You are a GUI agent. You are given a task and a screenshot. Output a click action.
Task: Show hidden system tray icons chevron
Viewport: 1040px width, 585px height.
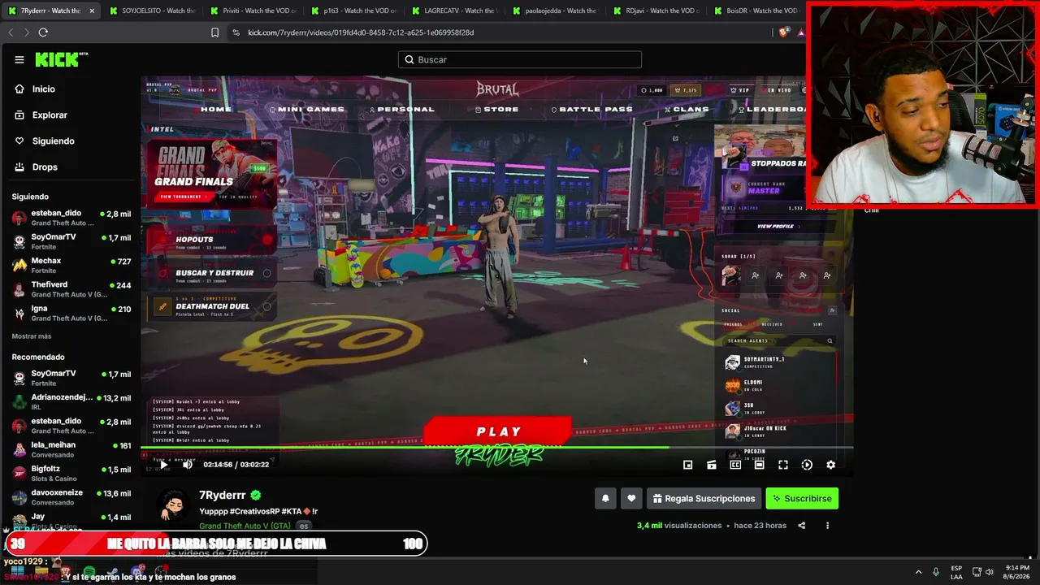[x=918, y=572]
